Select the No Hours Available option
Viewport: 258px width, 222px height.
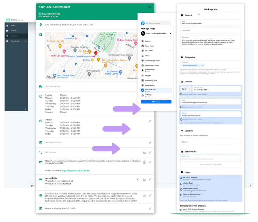[181, 178]
